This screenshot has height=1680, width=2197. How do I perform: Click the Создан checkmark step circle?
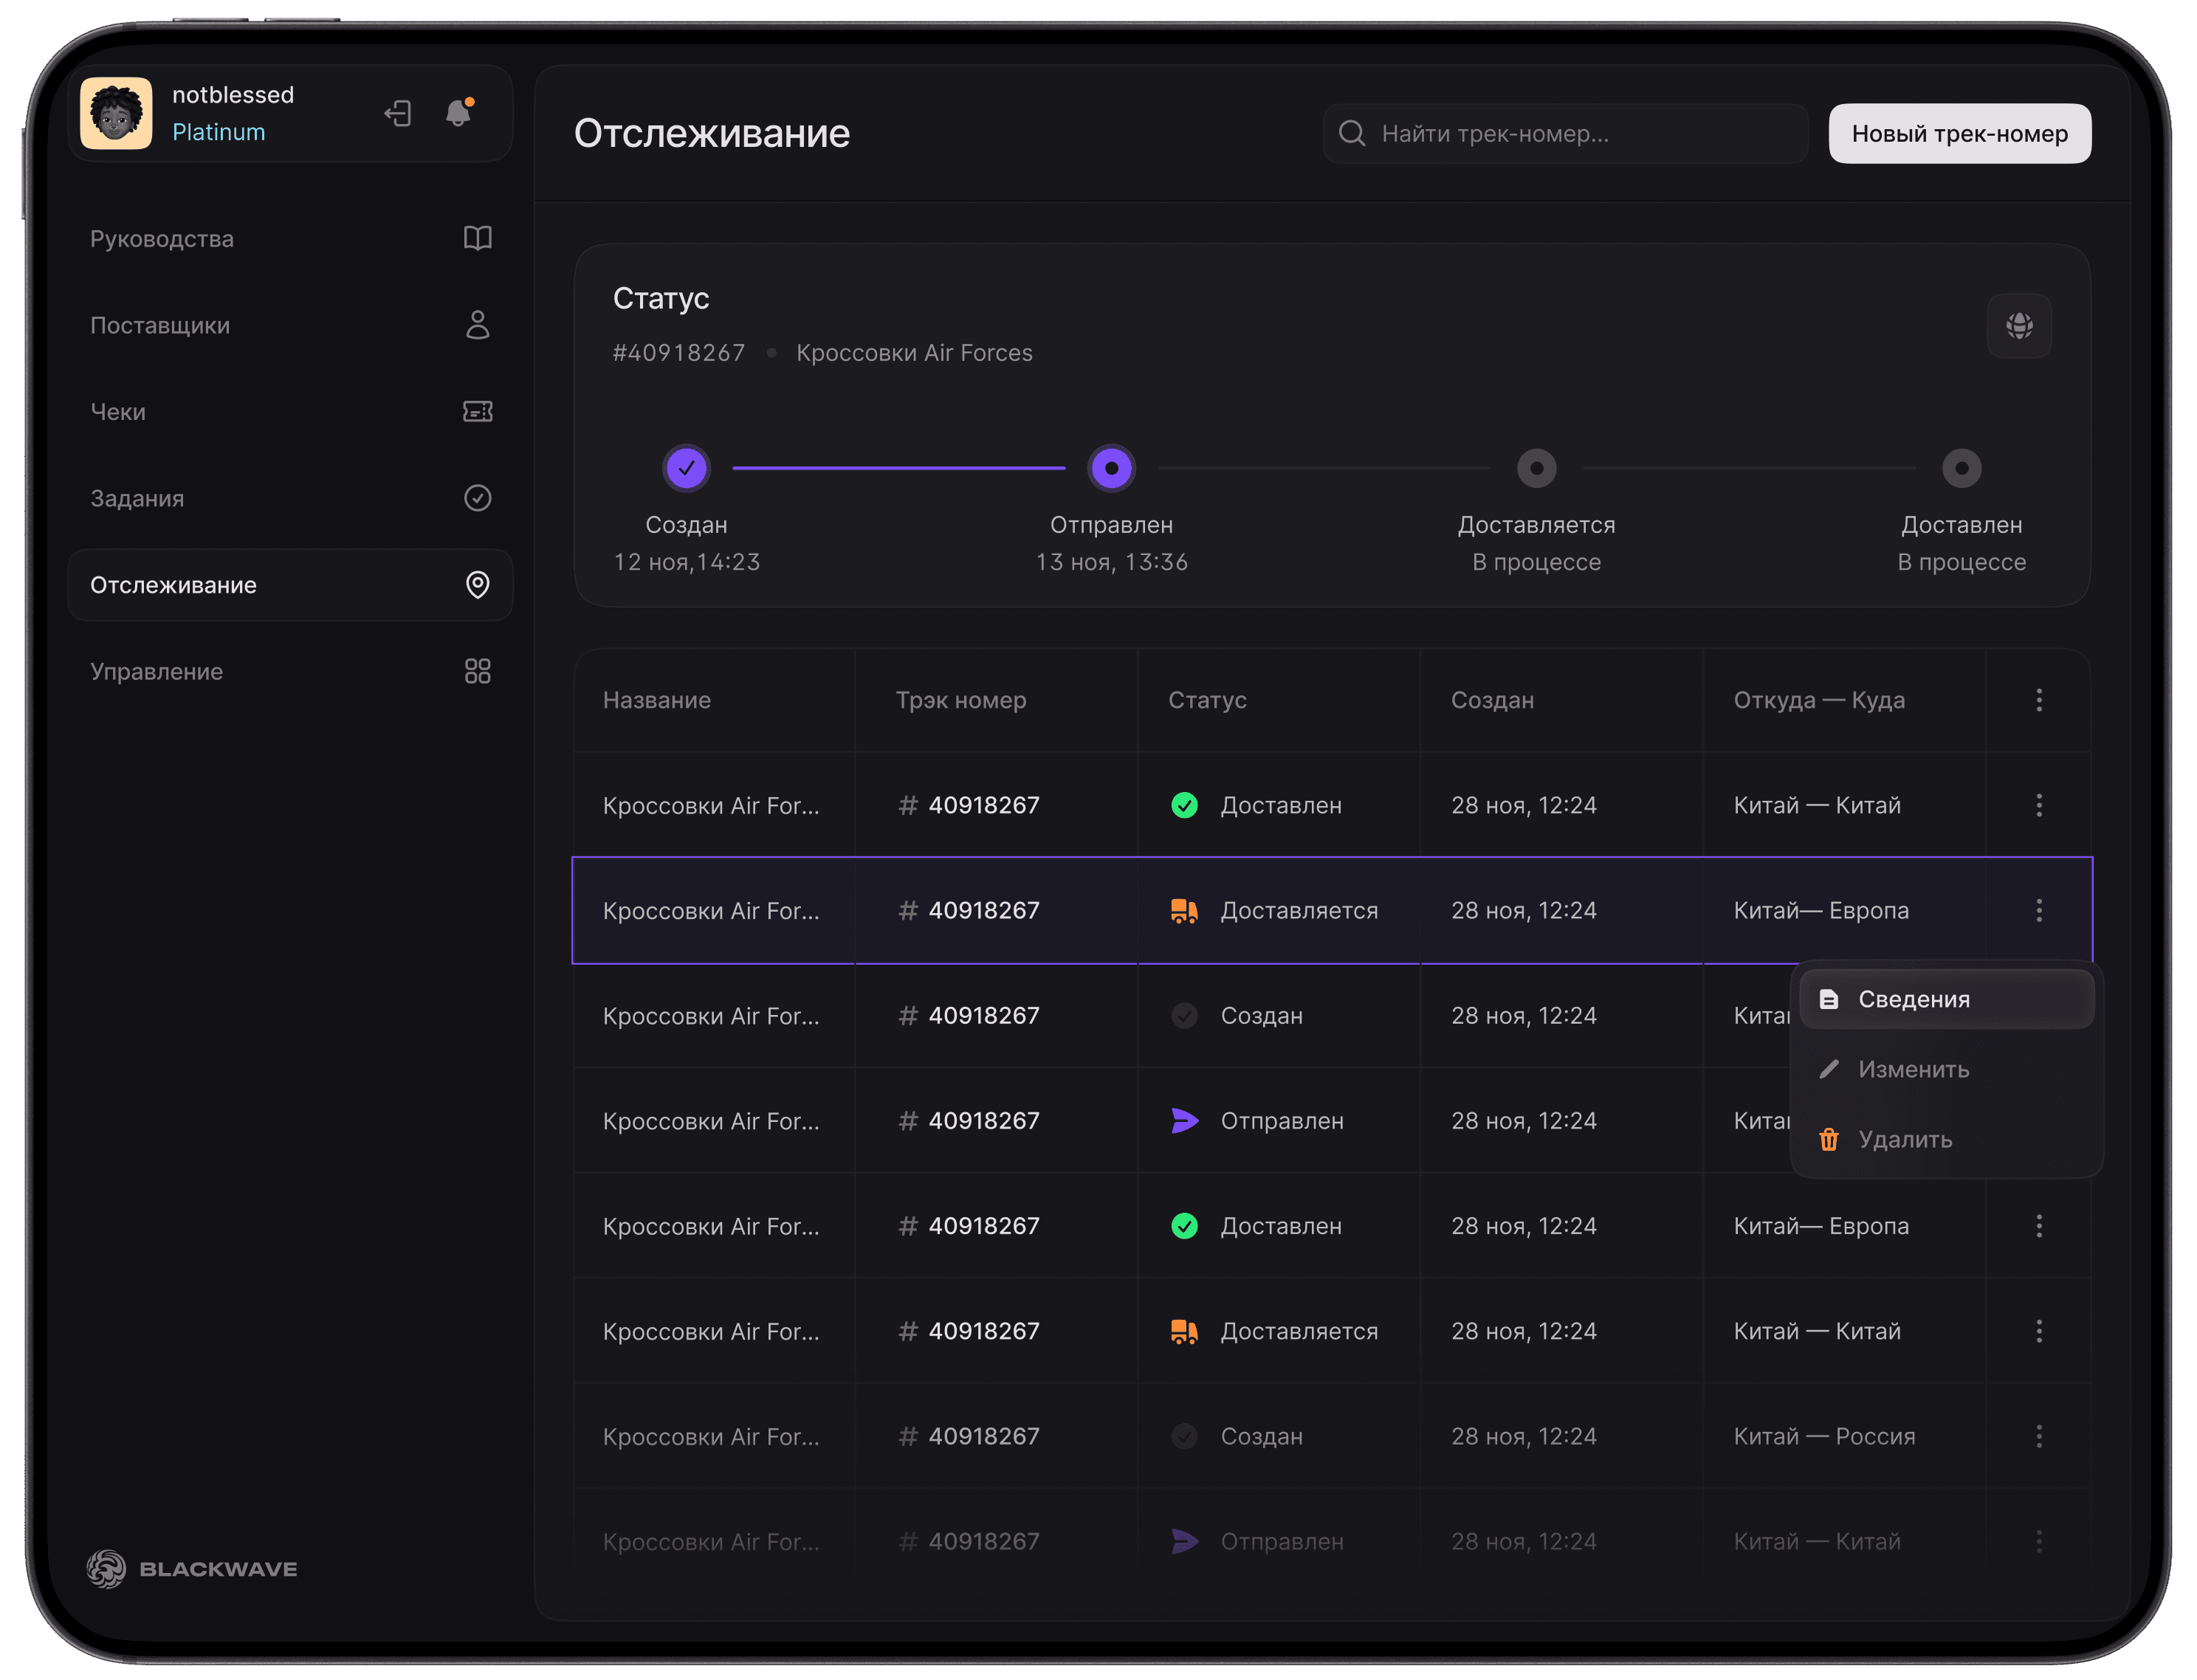[x=686, y=468]
